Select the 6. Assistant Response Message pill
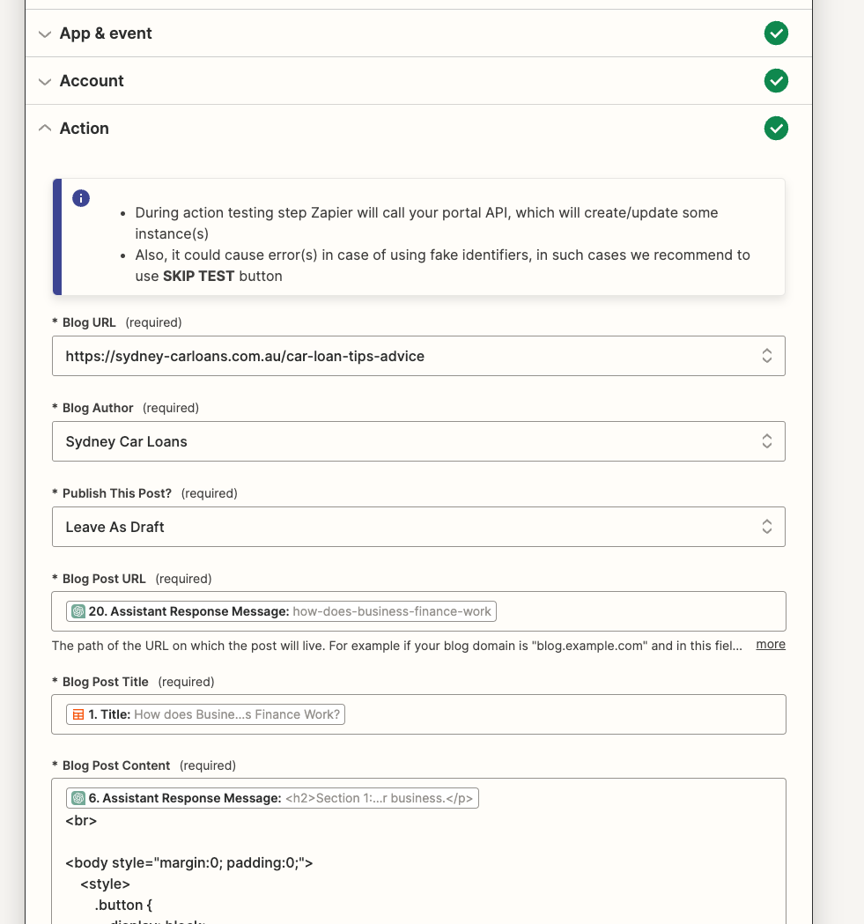This screenshot has height=924, width=864. (x=272, y=798)
